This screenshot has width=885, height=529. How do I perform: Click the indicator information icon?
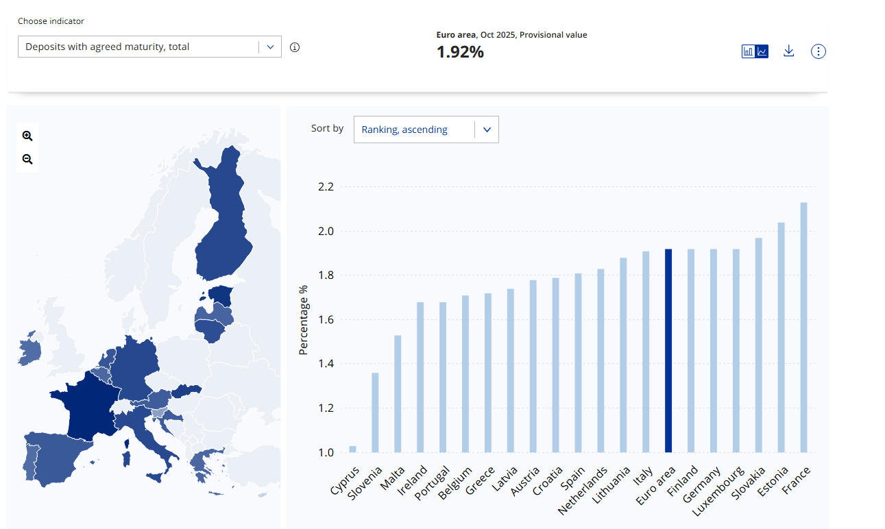(295, 47)
